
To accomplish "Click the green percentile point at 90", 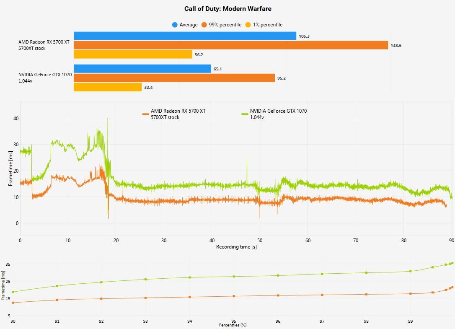I will coord(13,292).
